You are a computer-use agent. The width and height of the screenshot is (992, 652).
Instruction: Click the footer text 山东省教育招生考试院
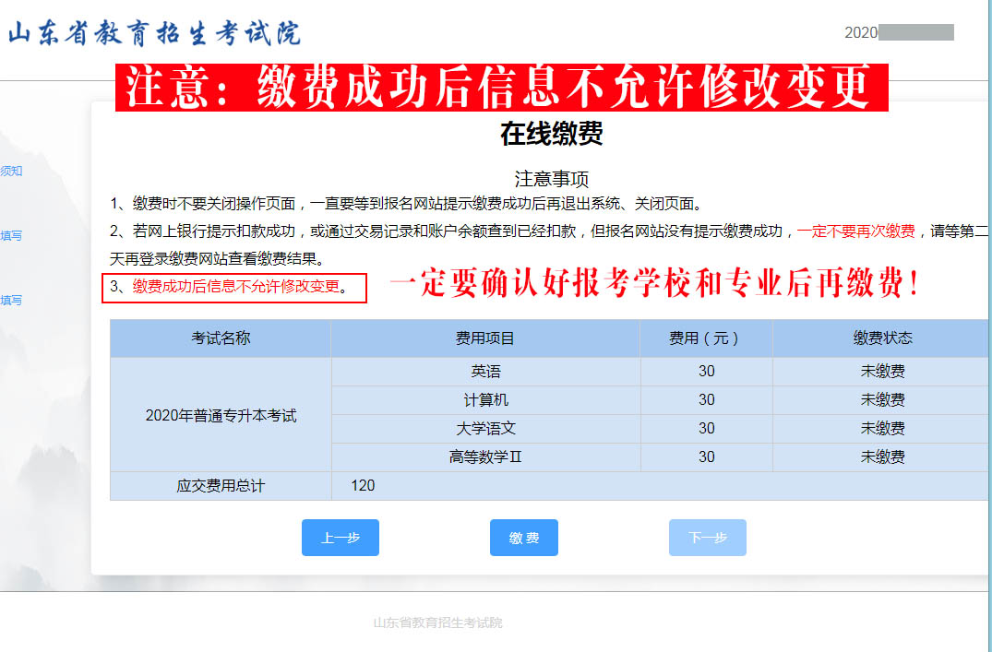click(x=437, y=622)
